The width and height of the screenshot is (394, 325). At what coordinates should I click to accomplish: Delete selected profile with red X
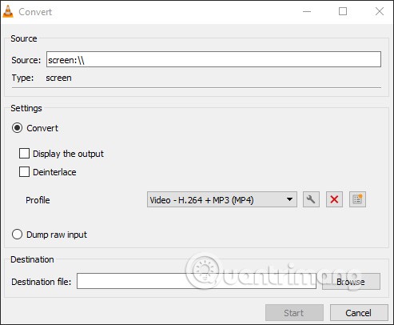point(334,199)
